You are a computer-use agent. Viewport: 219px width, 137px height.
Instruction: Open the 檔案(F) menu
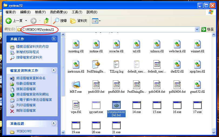point(11,12)
